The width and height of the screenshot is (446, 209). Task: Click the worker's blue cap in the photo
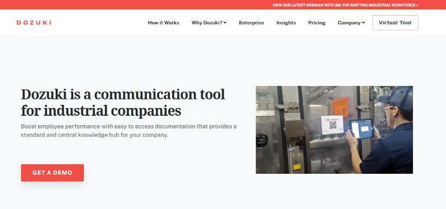[396, 98]
